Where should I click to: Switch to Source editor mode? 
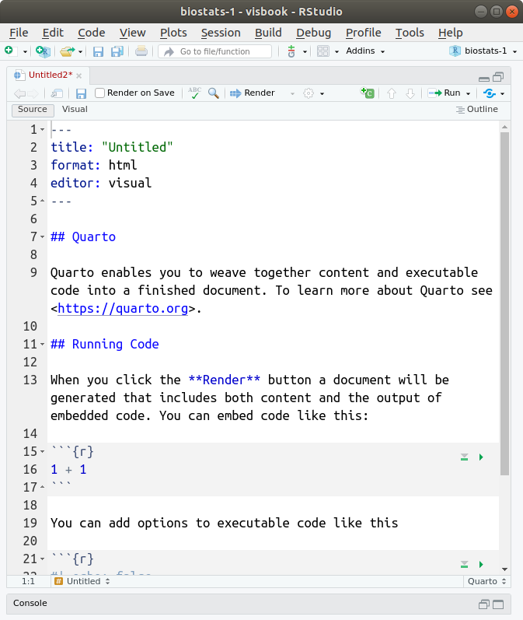33,110
